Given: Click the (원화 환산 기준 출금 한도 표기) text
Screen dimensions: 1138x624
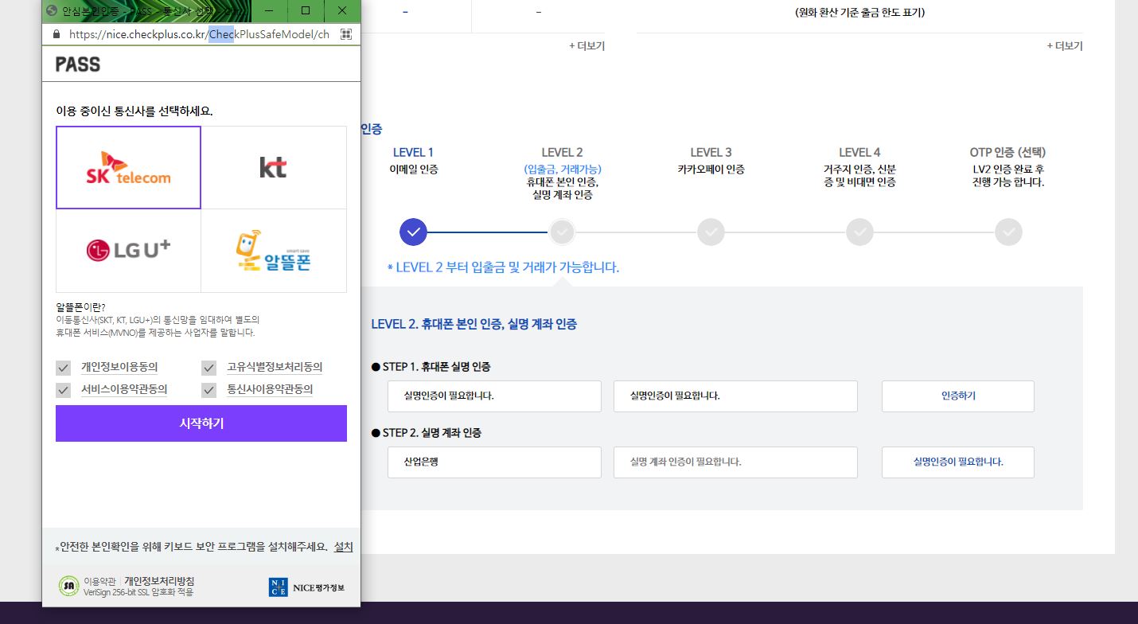Looking at the screenshot, I should click(x=860, y=13).
